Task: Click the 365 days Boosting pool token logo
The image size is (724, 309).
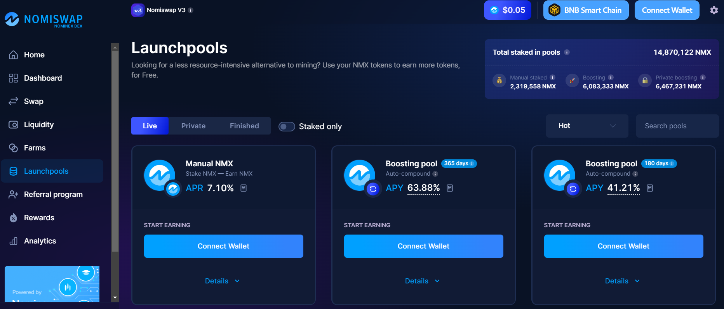Action: coord(360,175)
